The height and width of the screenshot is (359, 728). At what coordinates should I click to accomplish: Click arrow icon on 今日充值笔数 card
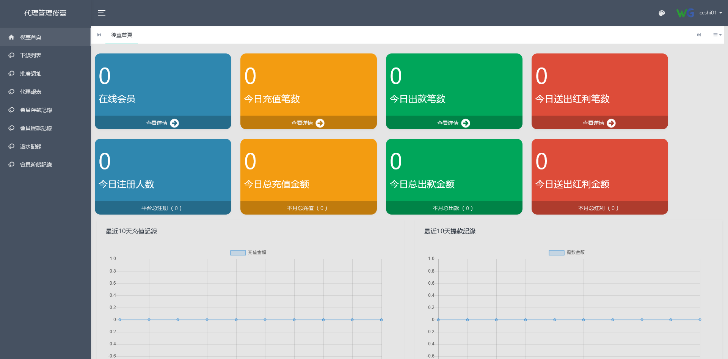320,123
